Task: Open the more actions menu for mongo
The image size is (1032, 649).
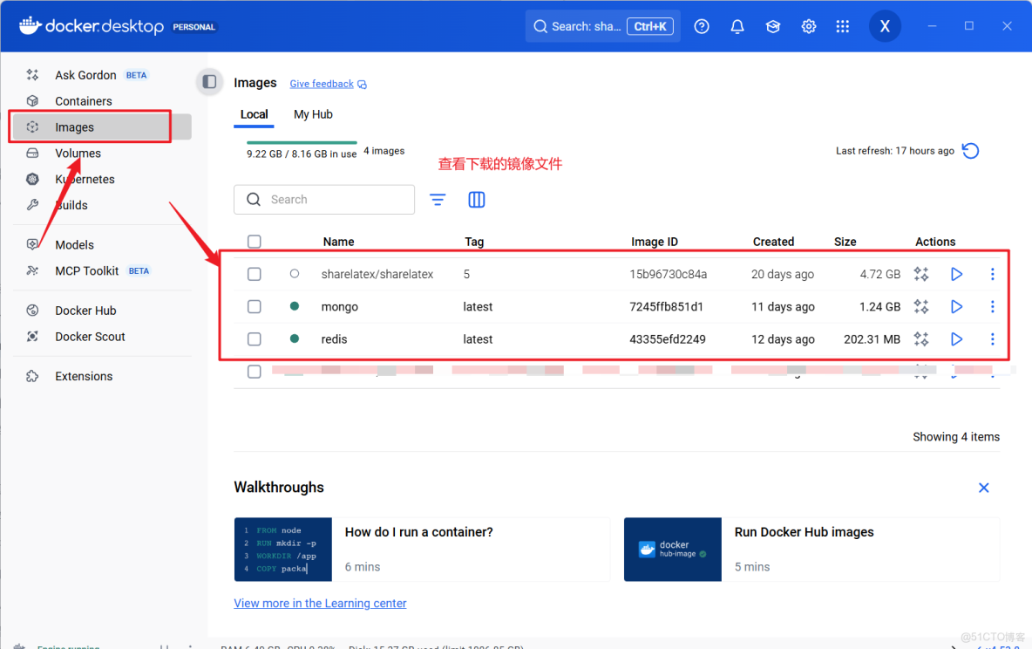Action: pyautogui.click(x=992, y=306)
